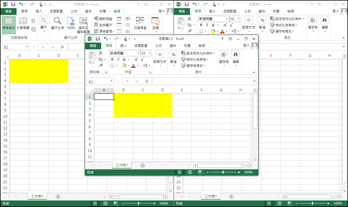
Task: Click zoom slider in 活頁簿2:1 status bar
Action: coord(139,203)
